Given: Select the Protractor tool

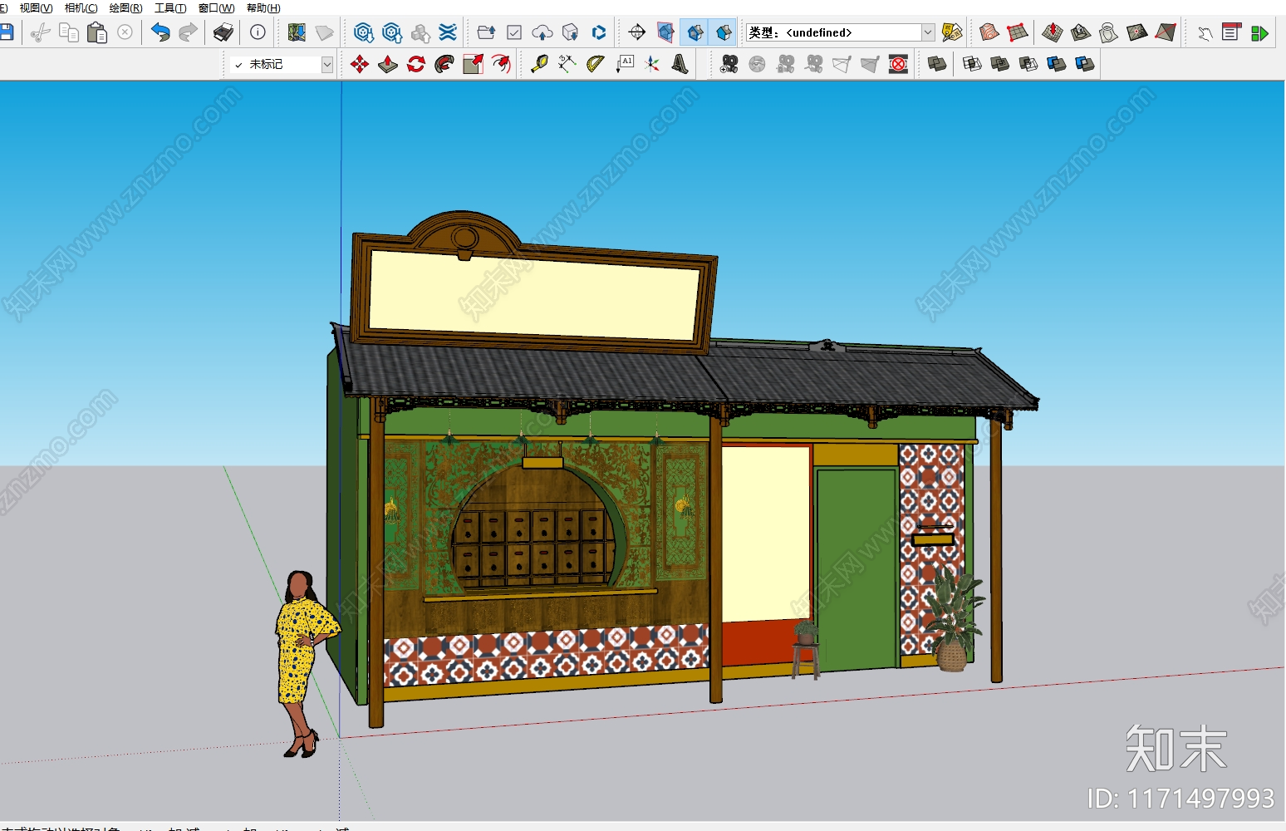Looking at the screenshot, I should pyautogui.click(x=596, y=64).
